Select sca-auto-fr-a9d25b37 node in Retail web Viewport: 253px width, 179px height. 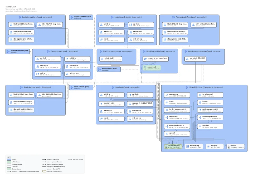click(140, 104)
